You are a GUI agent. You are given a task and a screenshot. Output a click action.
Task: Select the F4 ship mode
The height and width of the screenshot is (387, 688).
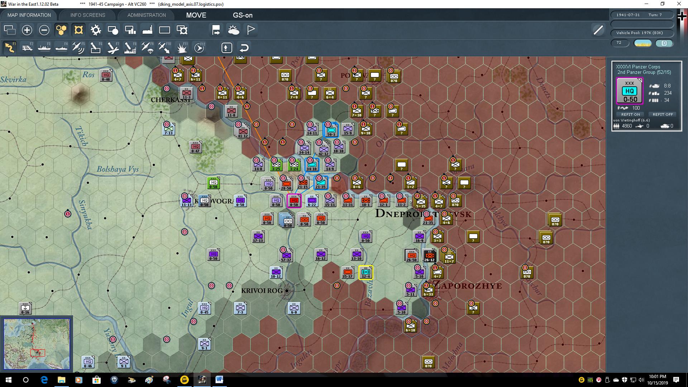point(61,48)
